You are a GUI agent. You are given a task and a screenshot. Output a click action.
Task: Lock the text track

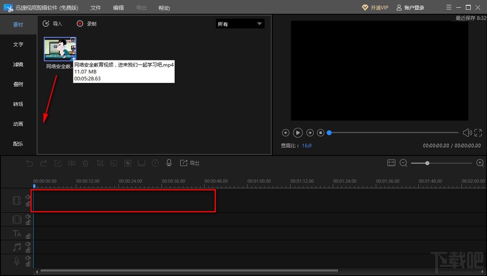[28, 236]
